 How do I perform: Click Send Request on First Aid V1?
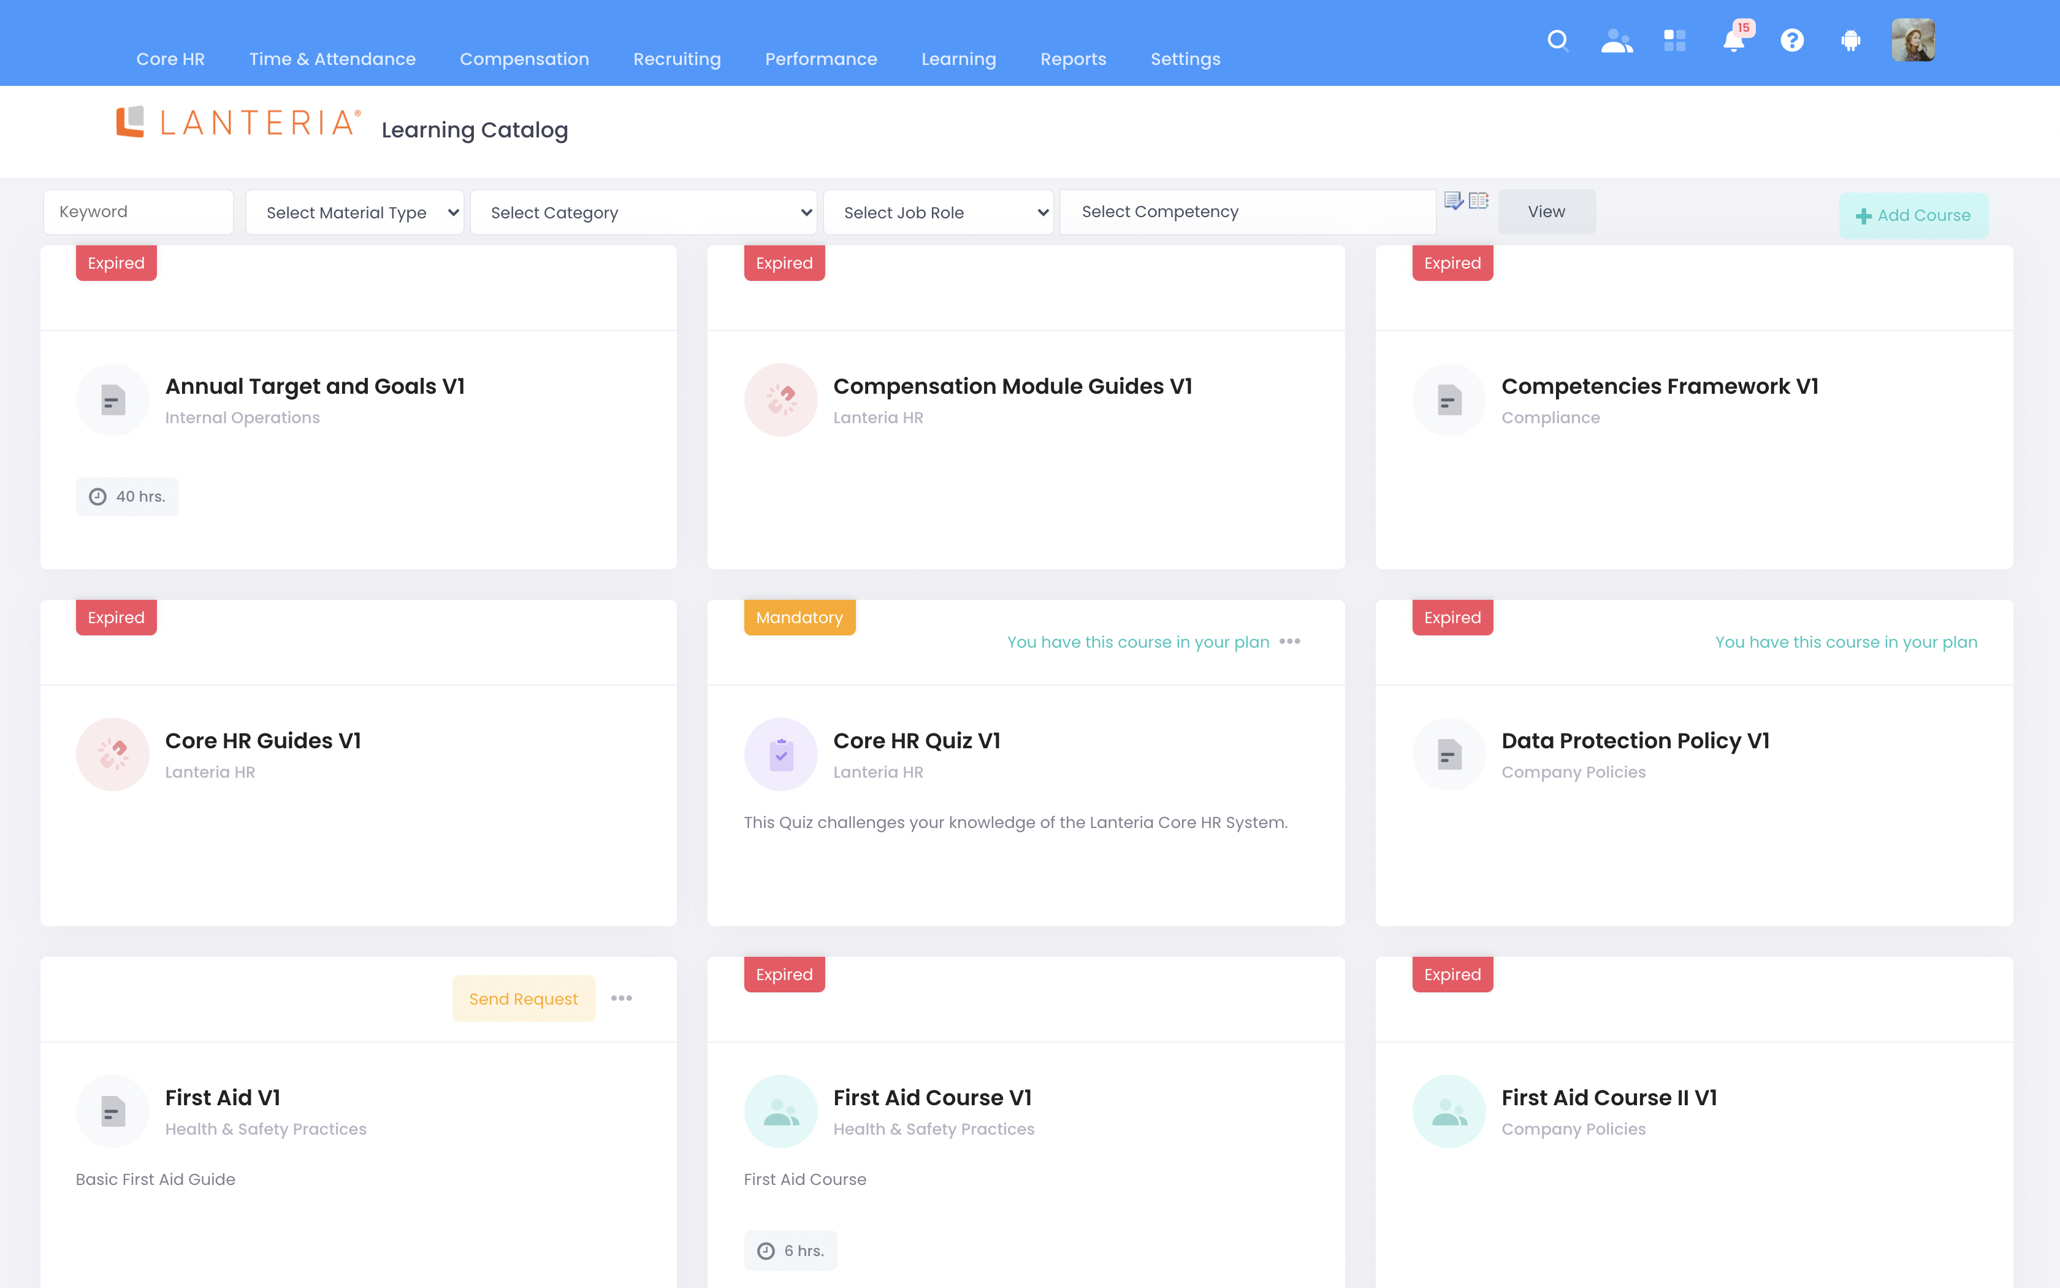524,999
